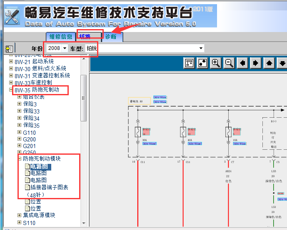This screenshot has height=230, width=287.
Task: Collapse 8W-35 防抱死制动 node
Action: tap(11, 90)
